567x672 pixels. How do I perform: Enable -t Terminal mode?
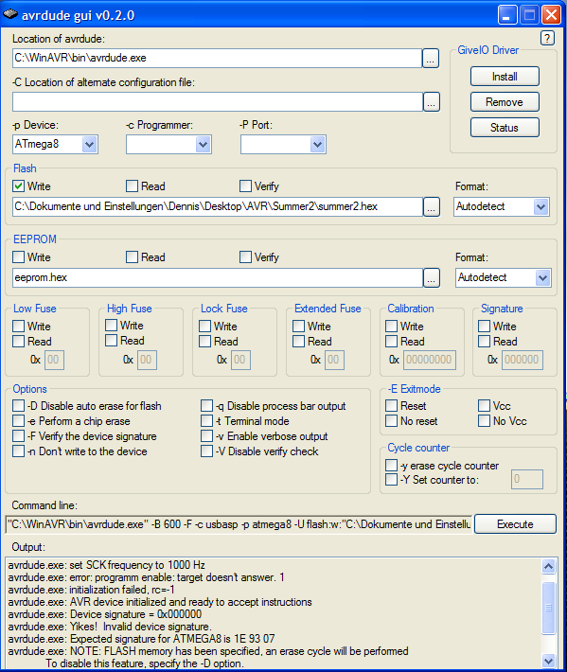(x=207, y=421)
